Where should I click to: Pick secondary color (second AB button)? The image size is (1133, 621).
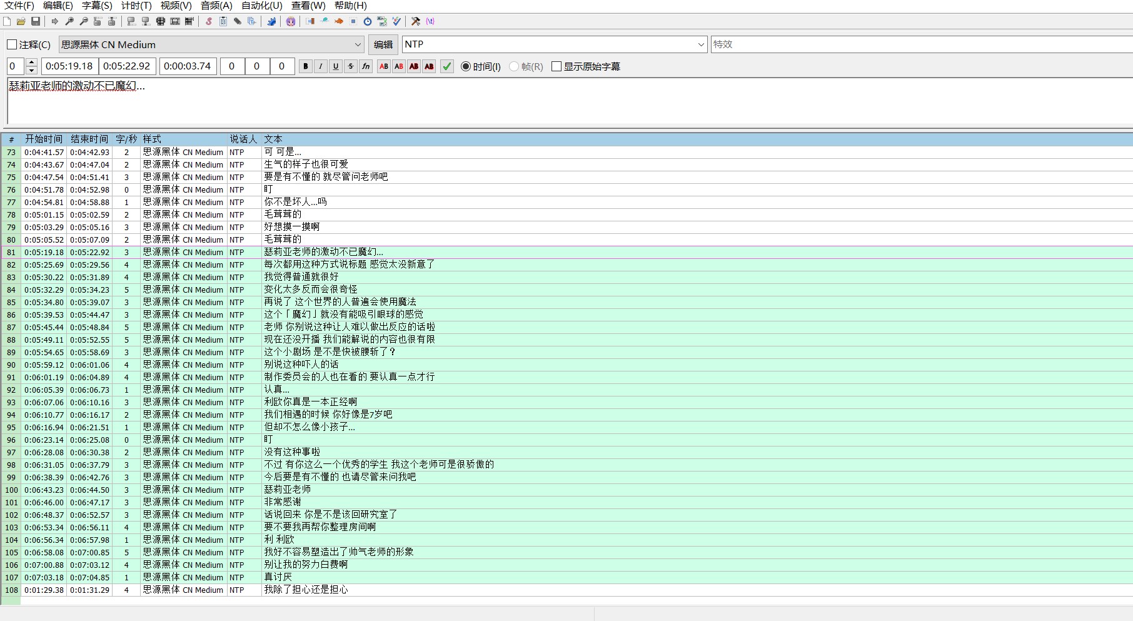pos(399,66)
